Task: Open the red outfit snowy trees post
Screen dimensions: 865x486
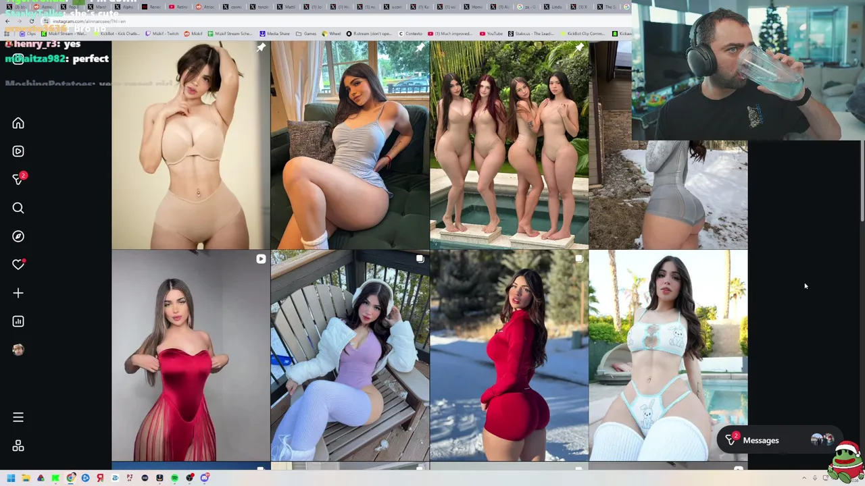Action: (x=509, y=356)
